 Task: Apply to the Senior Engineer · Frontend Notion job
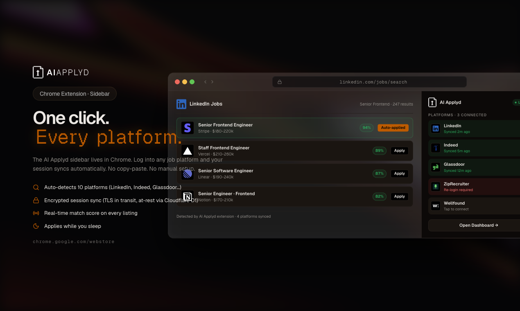400,196
